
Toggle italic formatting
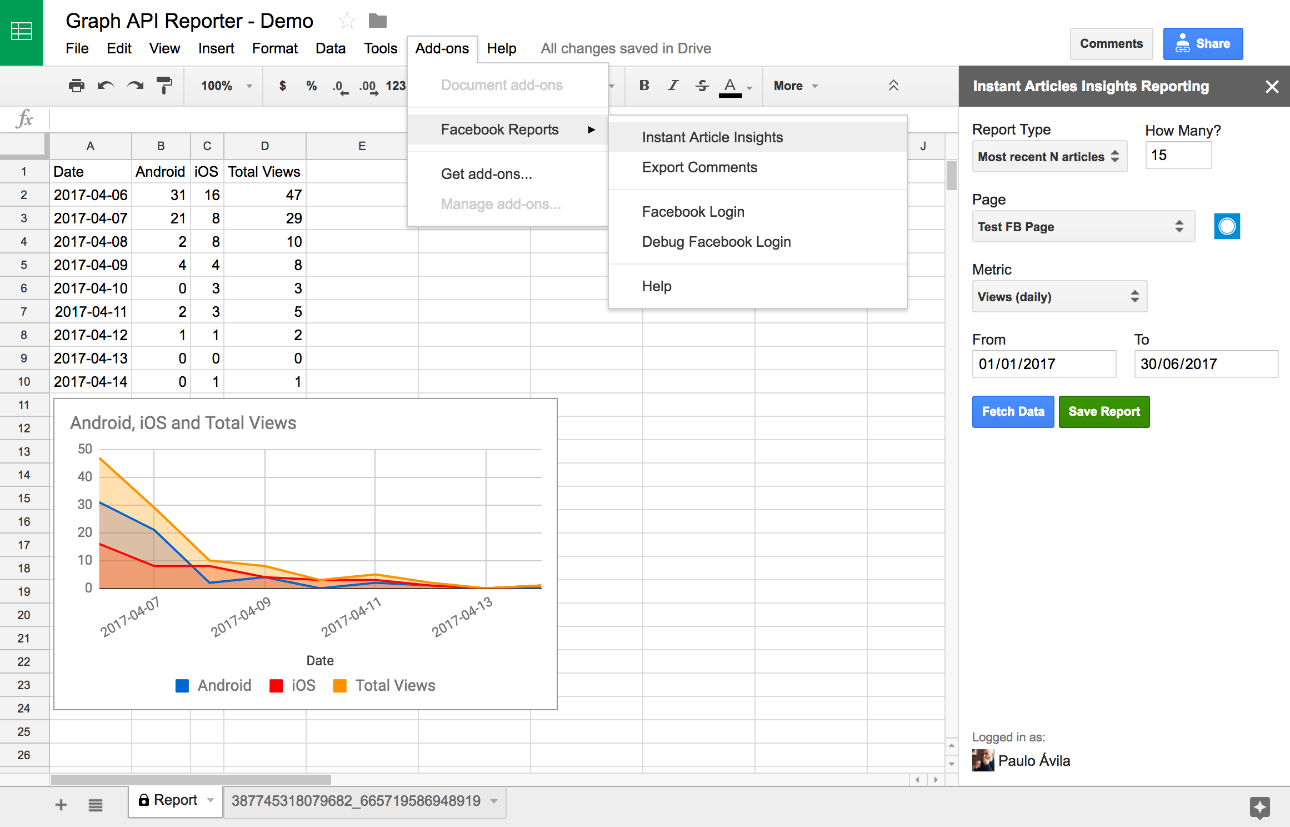click(673, 86)
